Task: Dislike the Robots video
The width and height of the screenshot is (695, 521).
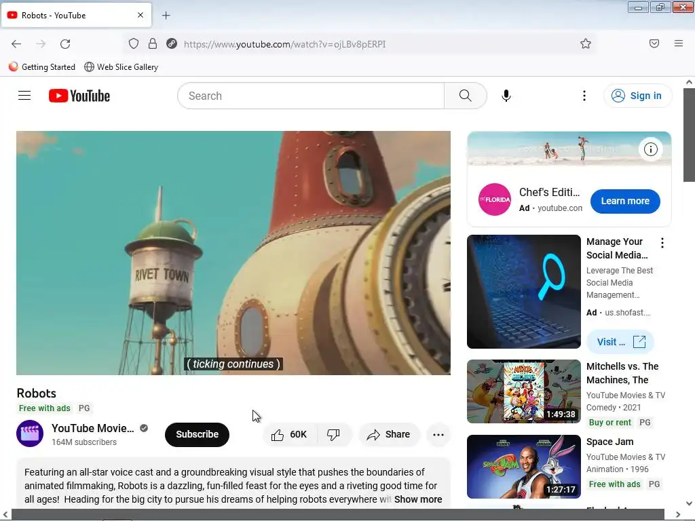Action: [x=334, y=435]
